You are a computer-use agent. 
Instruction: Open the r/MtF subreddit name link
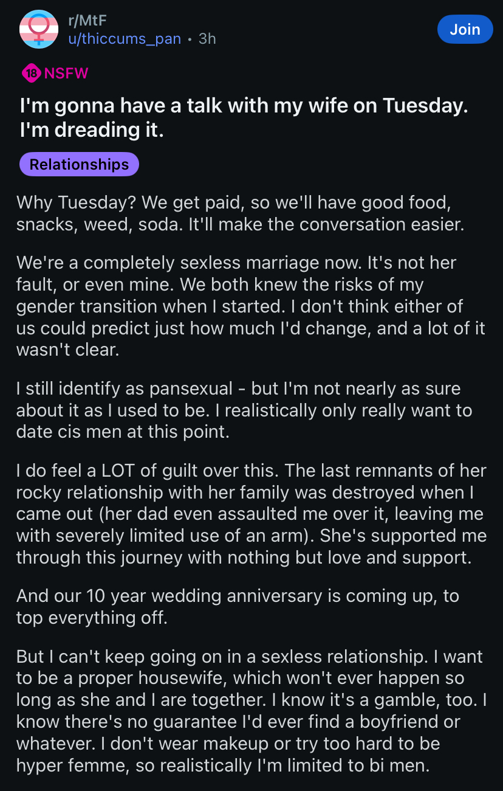pyautogui.click(x=84, y=20)
